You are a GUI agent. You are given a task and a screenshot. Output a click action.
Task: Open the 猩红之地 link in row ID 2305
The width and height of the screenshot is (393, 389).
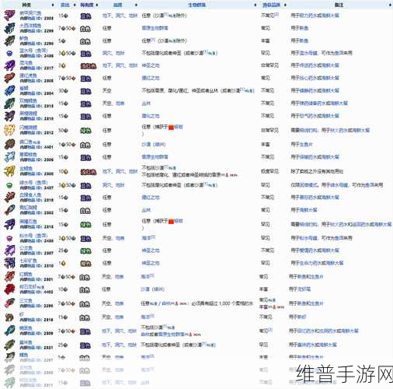pyautogui.click(x=151, y=78)
